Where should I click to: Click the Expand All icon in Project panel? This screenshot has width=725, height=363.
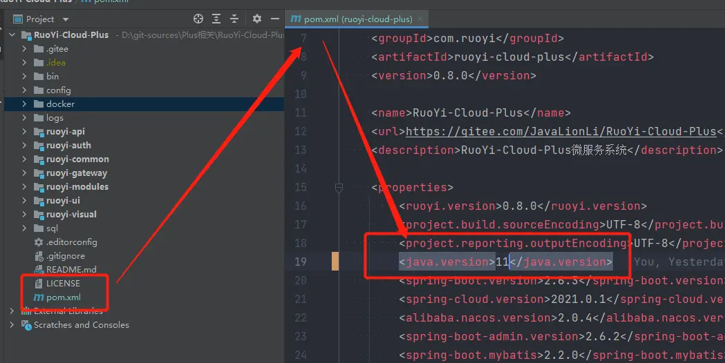point(216,19)
